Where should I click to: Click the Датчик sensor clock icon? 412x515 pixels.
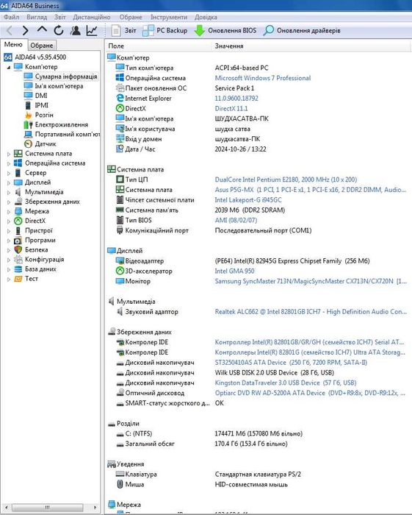[x=28, y=144]
